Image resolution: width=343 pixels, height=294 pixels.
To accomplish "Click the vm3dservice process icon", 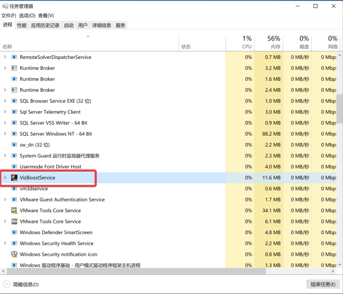I will click(14, 188).
